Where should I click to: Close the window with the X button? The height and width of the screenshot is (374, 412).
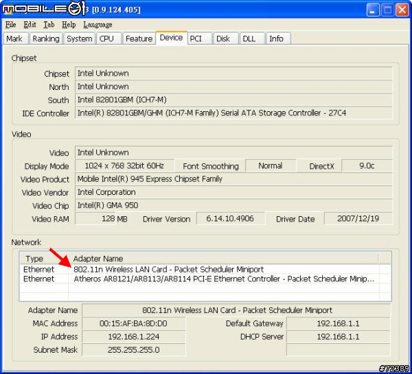coord(402,10)
